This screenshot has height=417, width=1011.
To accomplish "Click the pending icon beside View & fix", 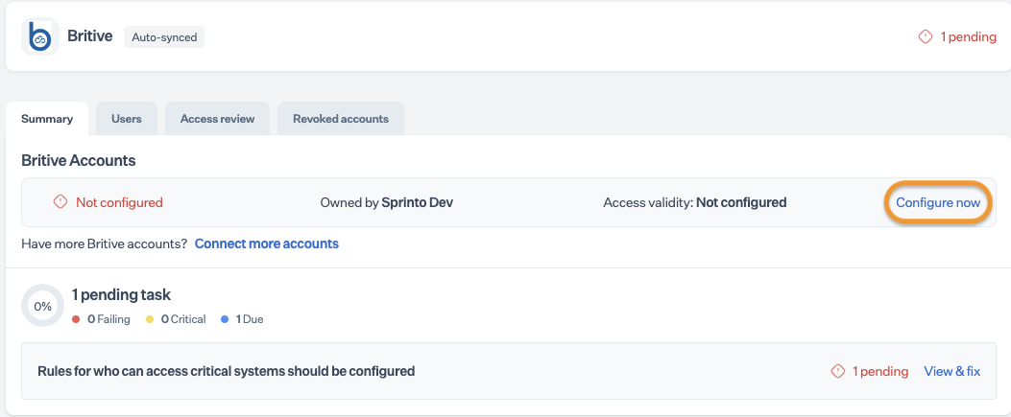I will (837, 371).
